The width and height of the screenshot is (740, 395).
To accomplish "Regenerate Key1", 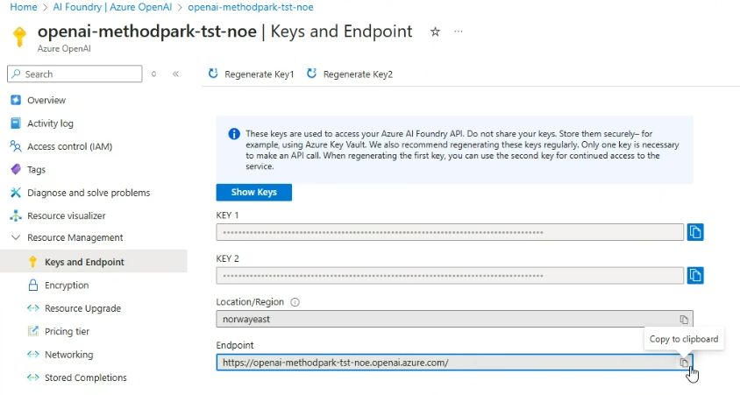I will coord(251,74).
